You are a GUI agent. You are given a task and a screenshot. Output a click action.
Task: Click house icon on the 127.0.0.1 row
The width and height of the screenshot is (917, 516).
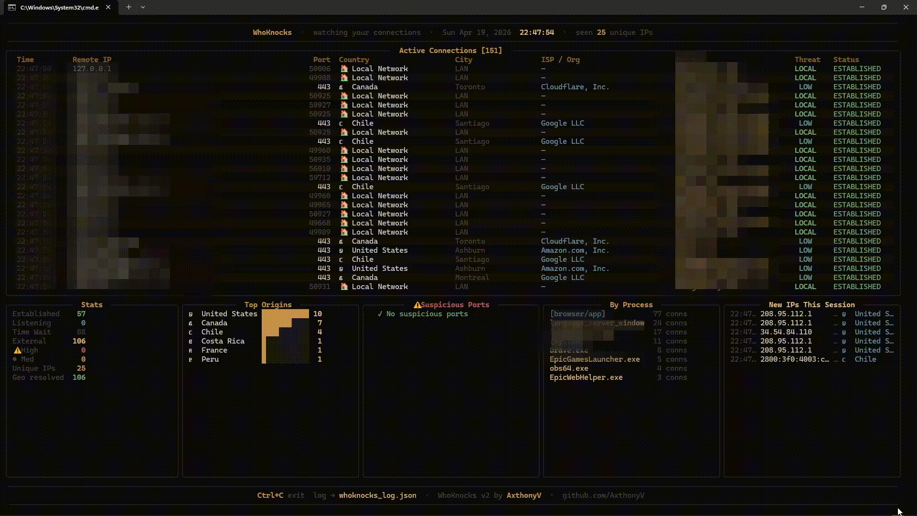[x=344, y=69]
